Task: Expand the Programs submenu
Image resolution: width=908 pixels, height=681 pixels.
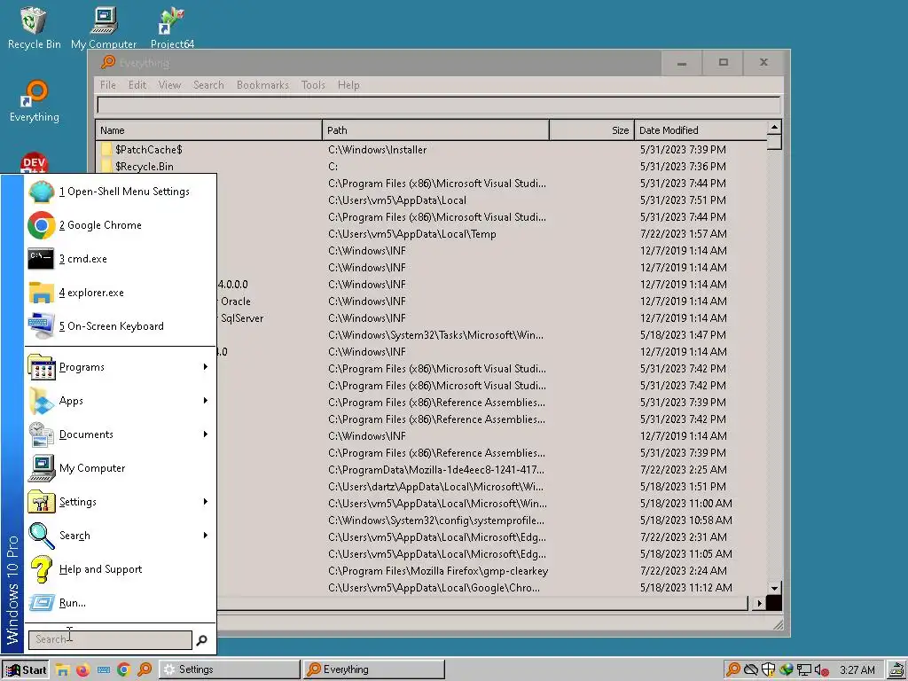Action: (x=121, y=367)
